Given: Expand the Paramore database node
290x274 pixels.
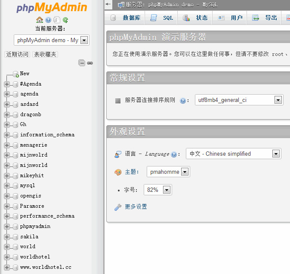Looking at the screenshot, I should [x=6, y=206].
